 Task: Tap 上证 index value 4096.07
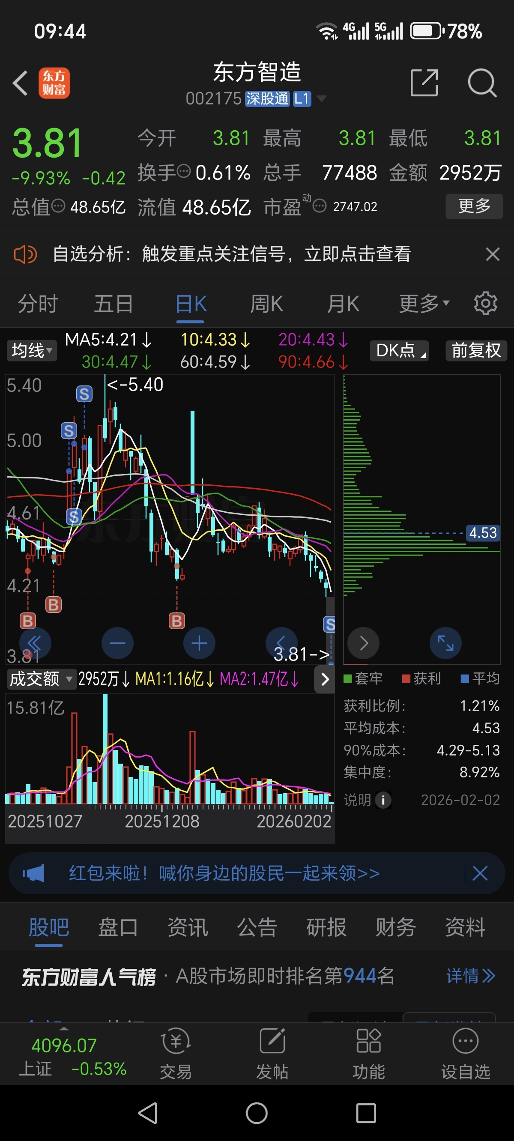[64, 1045]
